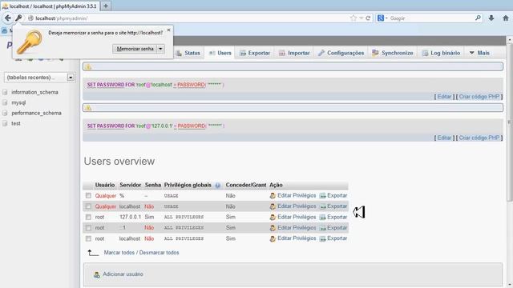Click database icon beside information_schema
This screenshot has height=288, width=513.
(x=5, y=92)
